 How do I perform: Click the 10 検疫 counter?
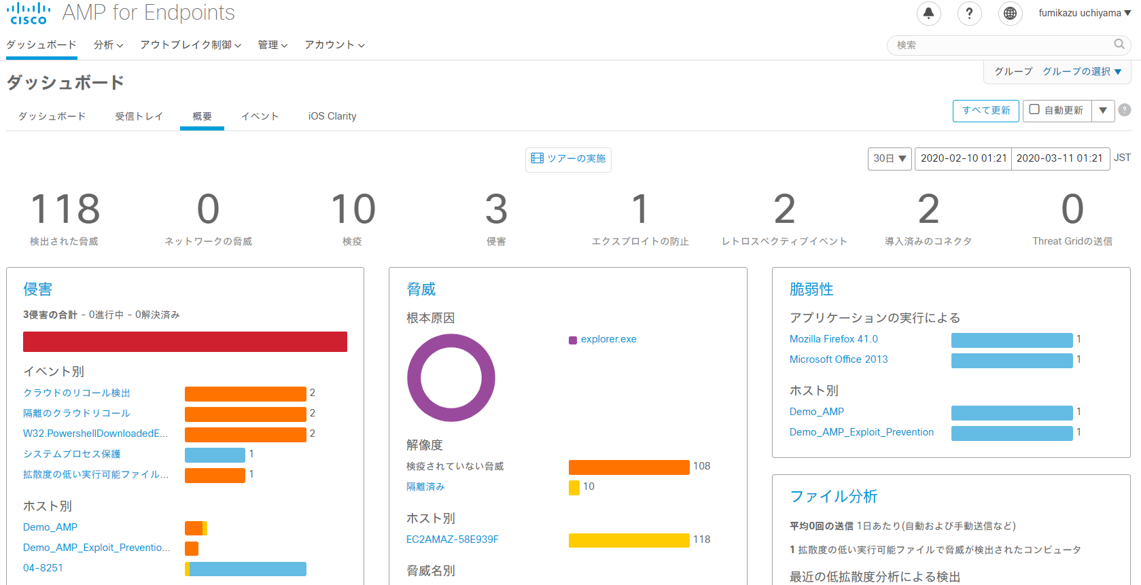click(x=353, y=217)
